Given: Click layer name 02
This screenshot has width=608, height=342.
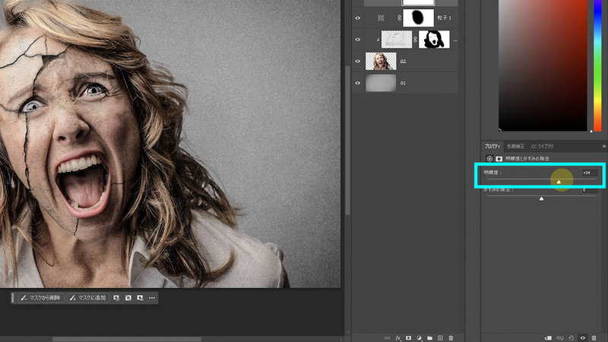Looking at the screenshot, I should tap(404, 62).
